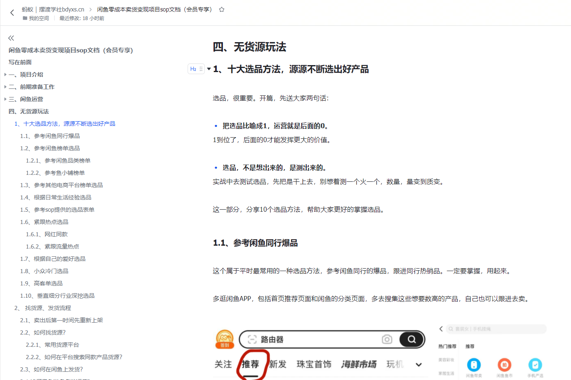Open the 蚂蚁｜摆渡学社bdyxs.cn breadcrumb
Image resolution: width=571 pixels, height=380 pixels.
coord(53,9)
